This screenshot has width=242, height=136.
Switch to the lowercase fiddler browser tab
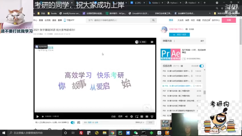(156, 3)
